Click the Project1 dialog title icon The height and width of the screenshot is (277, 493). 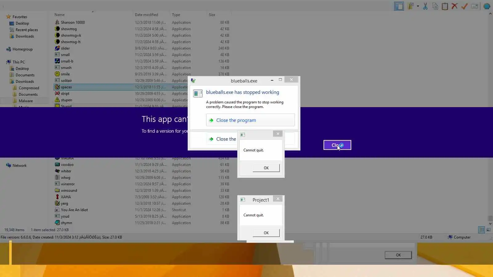click(243, 200)
